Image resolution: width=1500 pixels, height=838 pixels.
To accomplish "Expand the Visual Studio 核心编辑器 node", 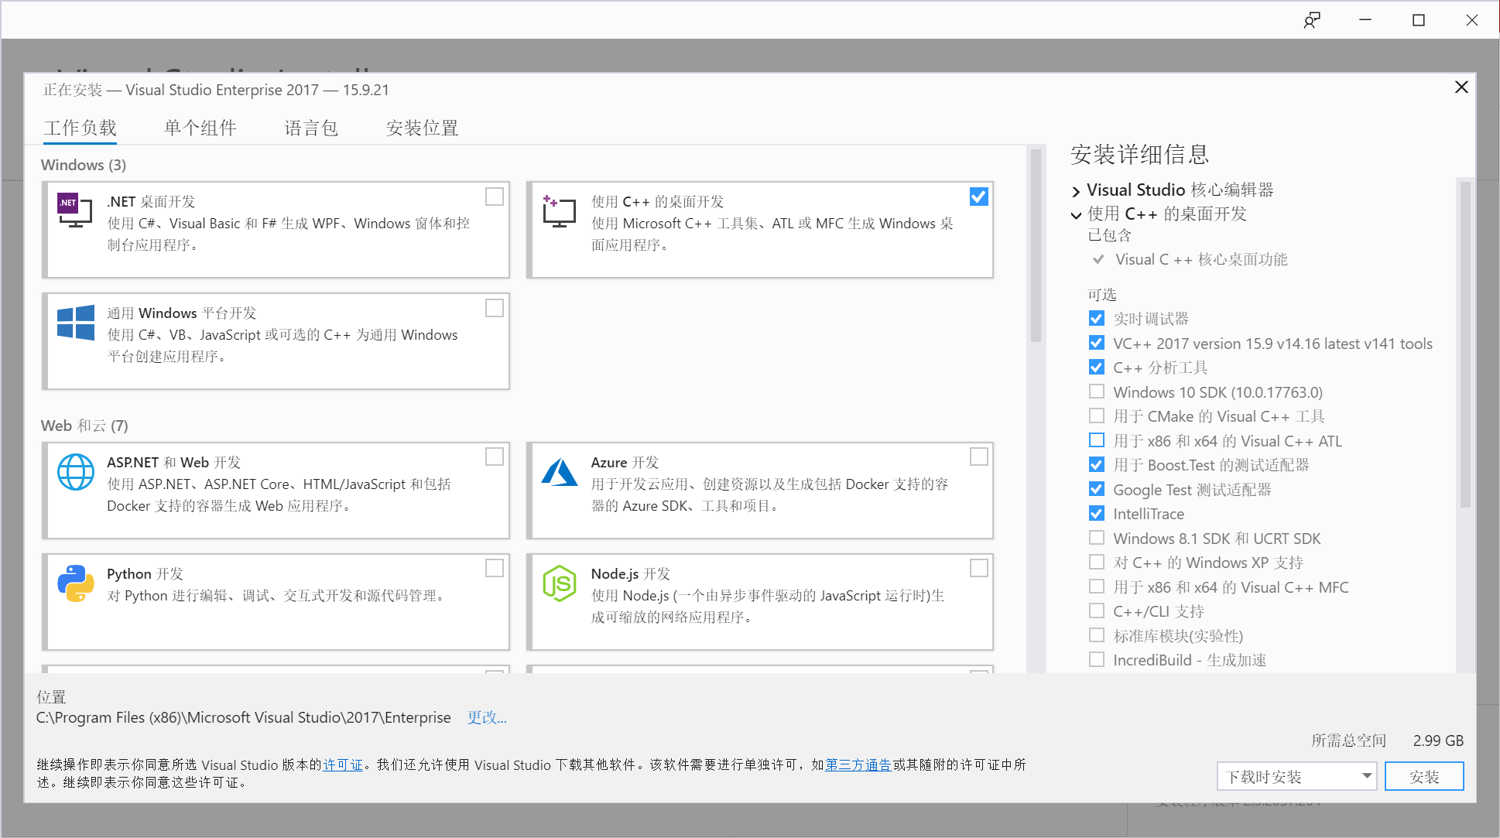I will coord(1076,191).
